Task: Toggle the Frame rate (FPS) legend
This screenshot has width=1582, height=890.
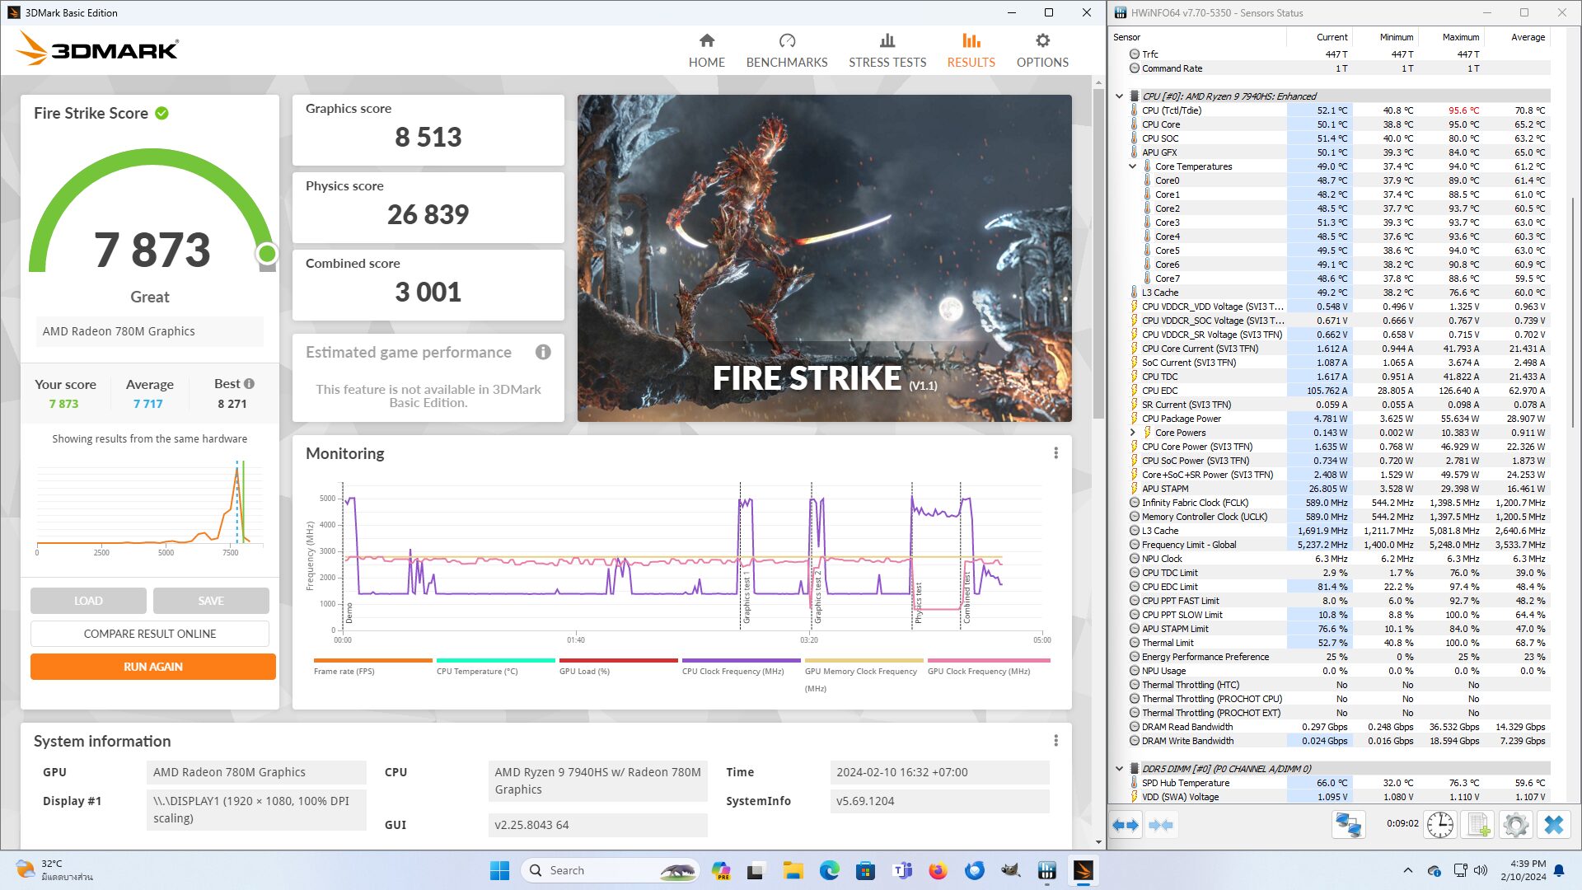Action: (x=372, y=666)
